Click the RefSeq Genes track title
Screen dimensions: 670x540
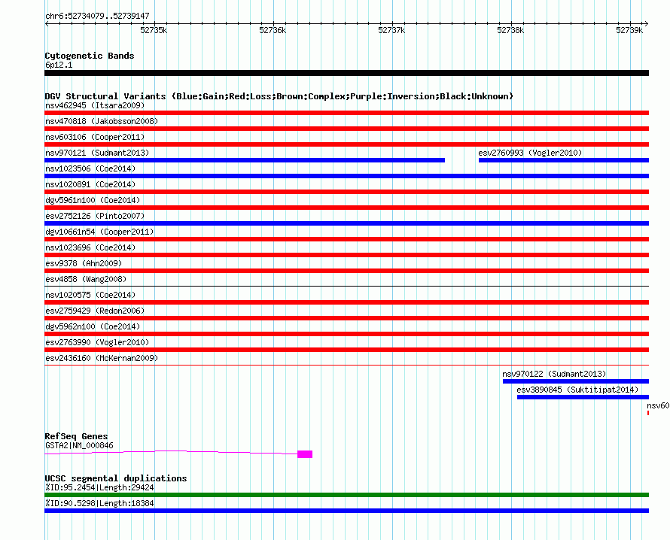coord(76,436)
